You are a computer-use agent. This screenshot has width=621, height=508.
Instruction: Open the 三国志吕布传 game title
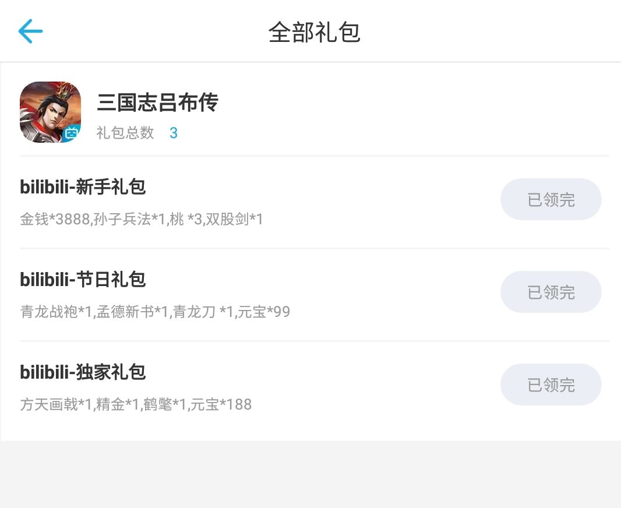pyautogui.click(x=157, y=103)
